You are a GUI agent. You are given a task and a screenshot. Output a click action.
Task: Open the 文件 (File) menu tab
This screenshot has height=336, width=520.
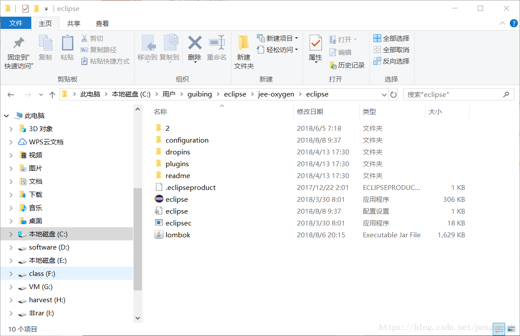tap(15, 23)
